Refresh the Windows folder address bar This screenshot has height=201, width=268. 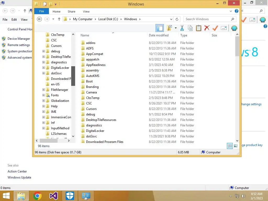pyautogui.click(x=177, y=19)
